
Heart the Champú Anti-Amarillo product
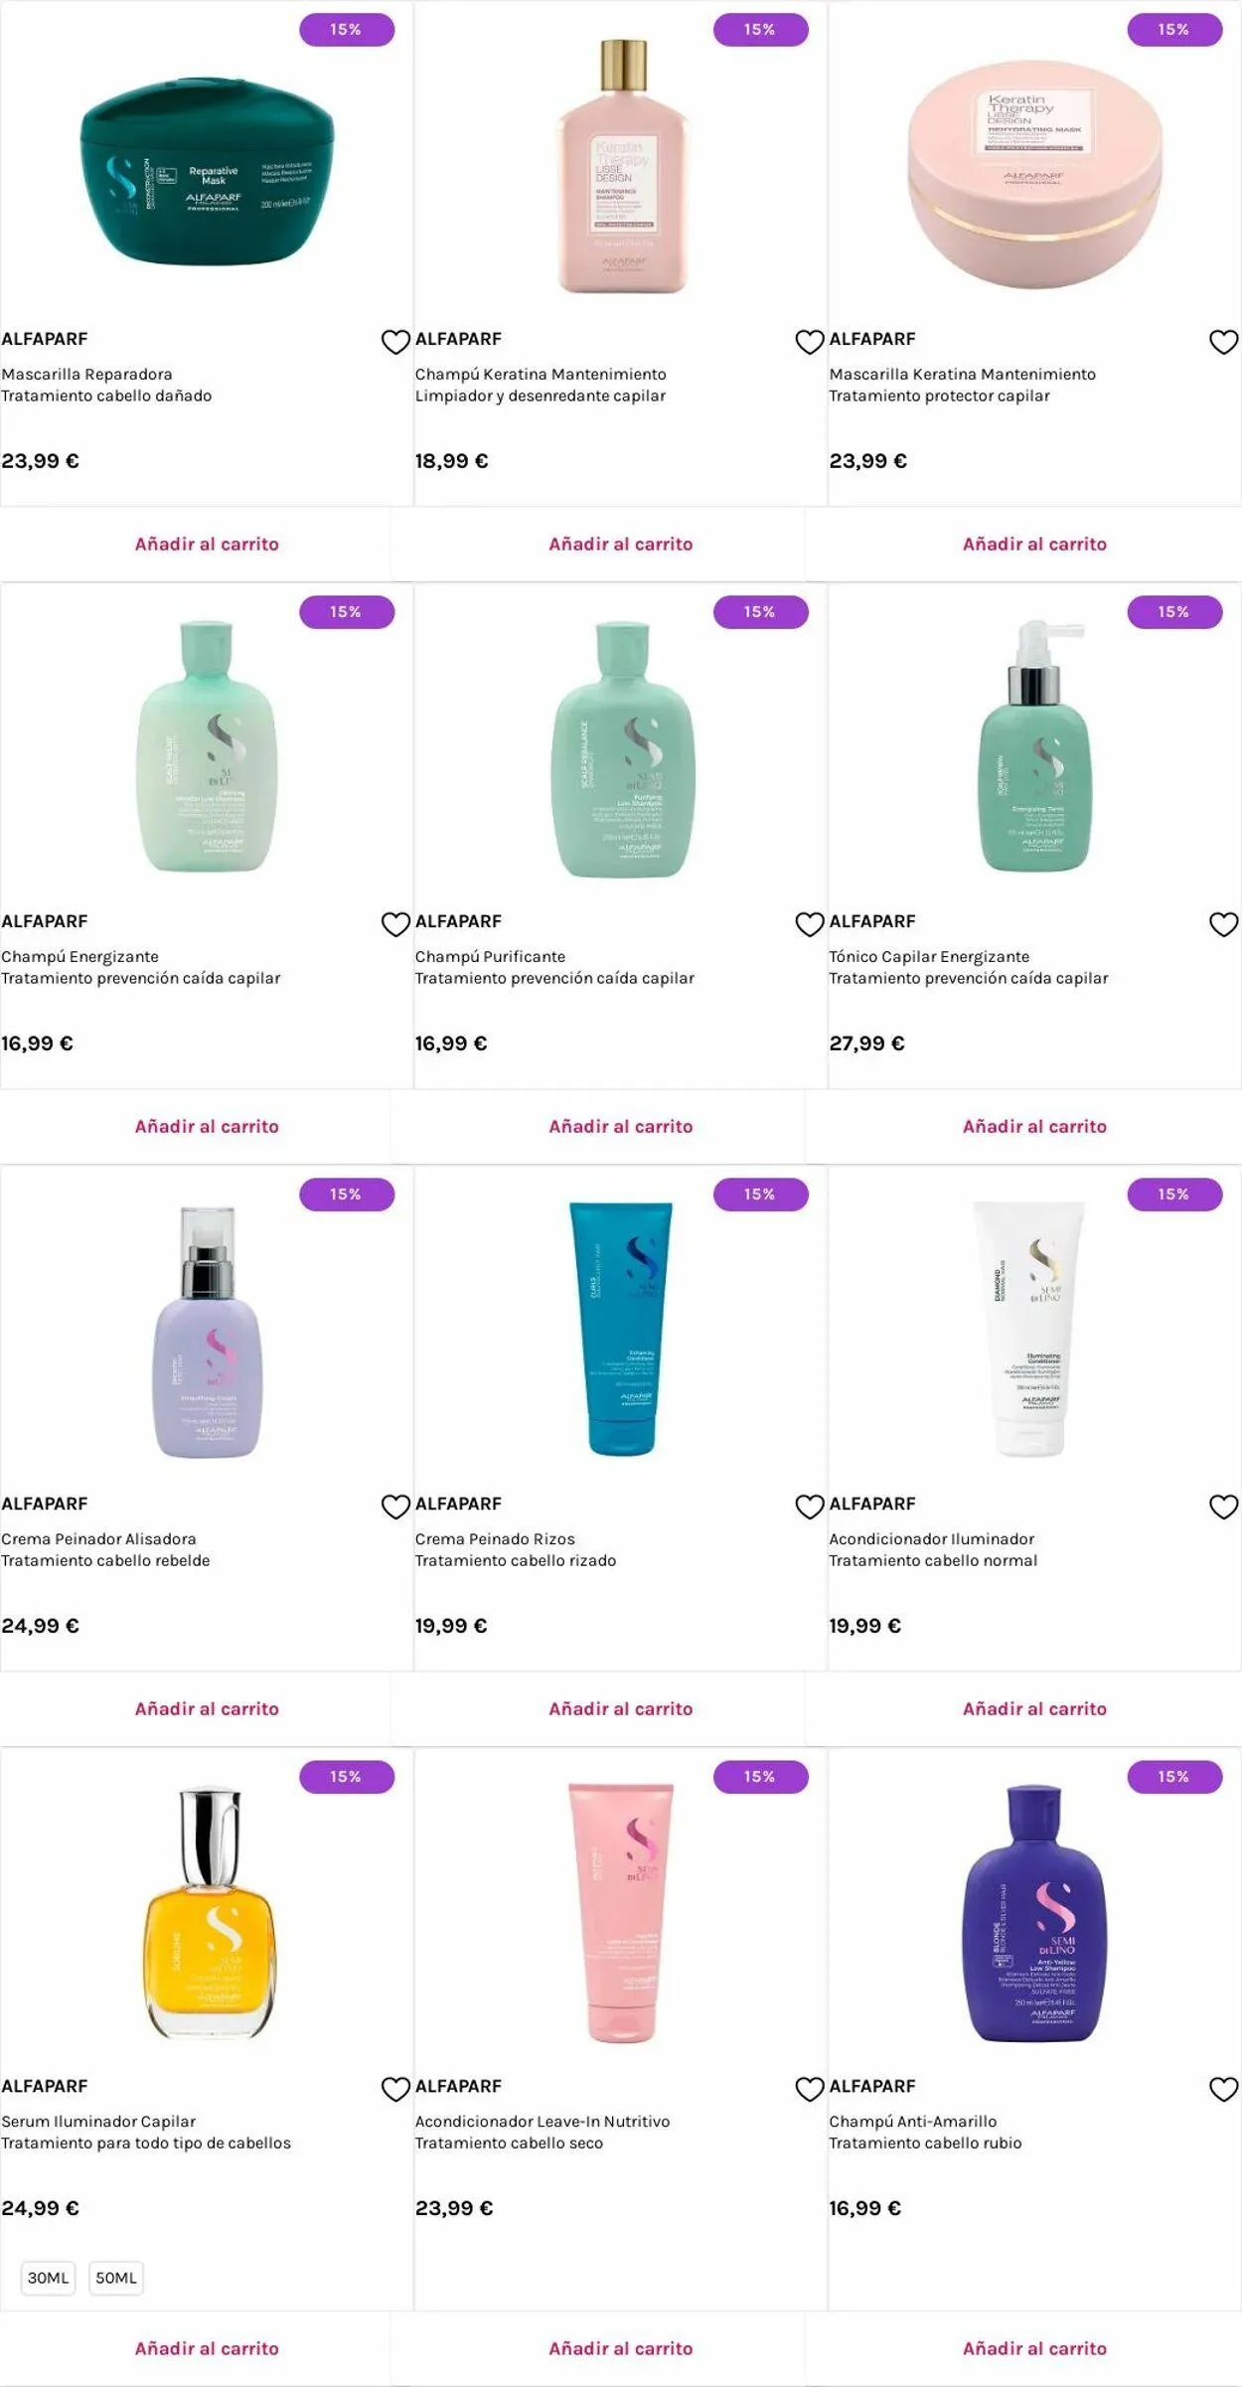1223,2089
